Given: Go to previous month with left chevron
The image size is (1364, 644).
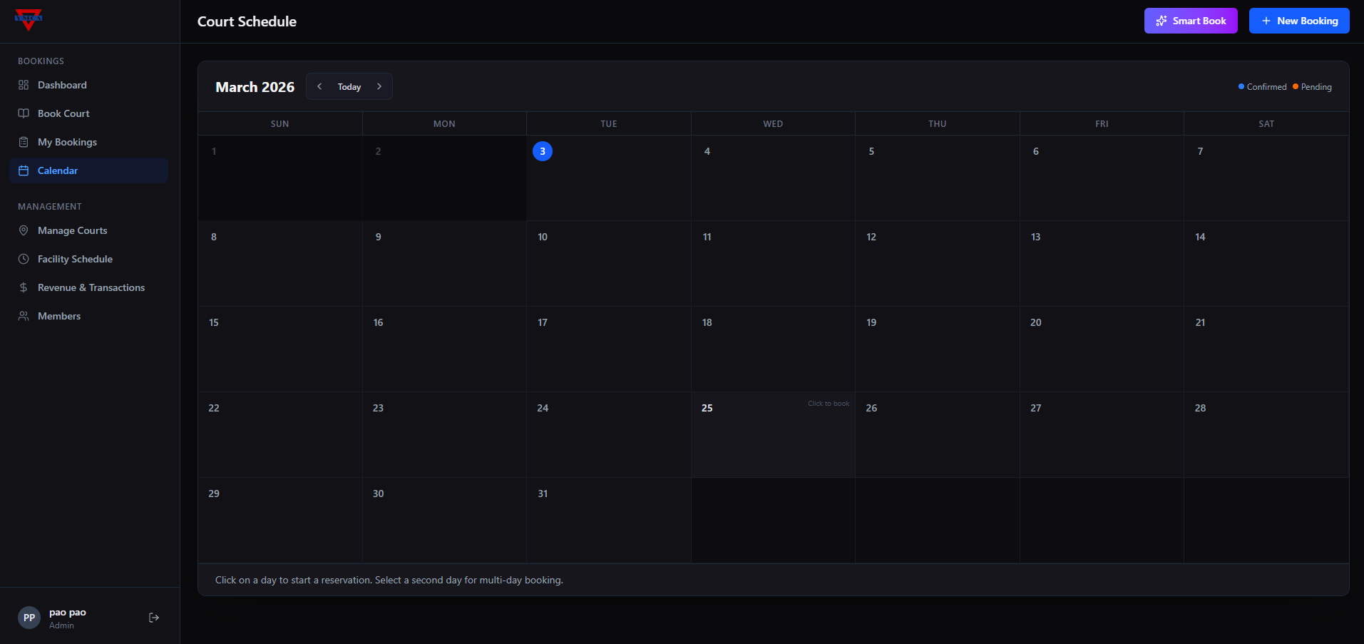Looking at the screenshot, I should pyautogui.click(x=319, y=86).
